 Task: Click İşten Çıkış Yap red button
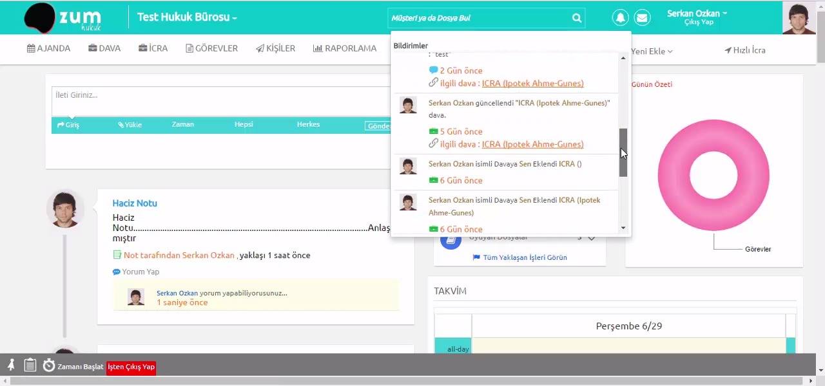click(x=131, y=367)
